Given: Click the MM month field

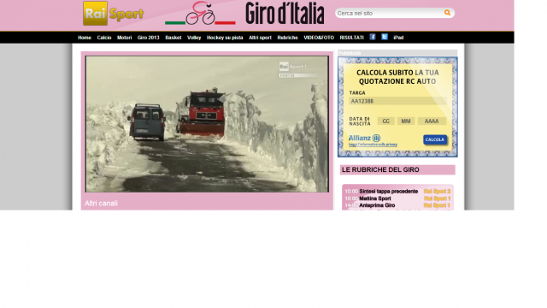Looking at the screenshot, I should point(406,121).
